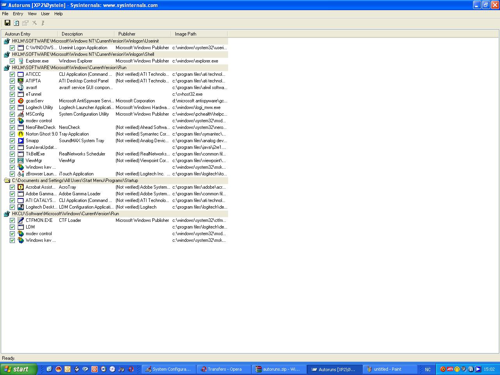Screen dimensions: 500x375
Task: Select 'iTouch Application' description text
Action: click(x=76, y=174)
